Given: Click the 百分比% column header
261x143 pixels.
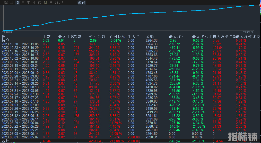Looking at the screenshot, I should [x=117, y=37].
